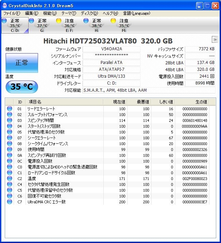Viewport: 221px width, 243px height.
Task: Select the H: disk tab
Action: click(x=97, y=25)
